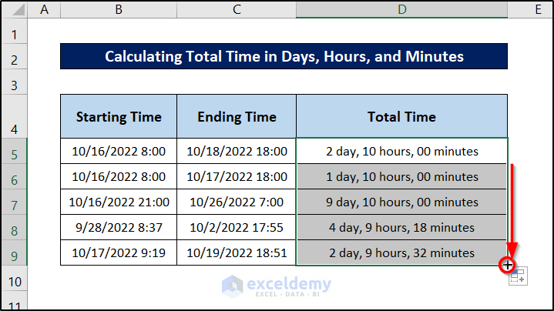Viewport: 554px width, 311px height.
Task: Click cell containing 9/28/2022 8:37
Action: click(x=119, y=228)
